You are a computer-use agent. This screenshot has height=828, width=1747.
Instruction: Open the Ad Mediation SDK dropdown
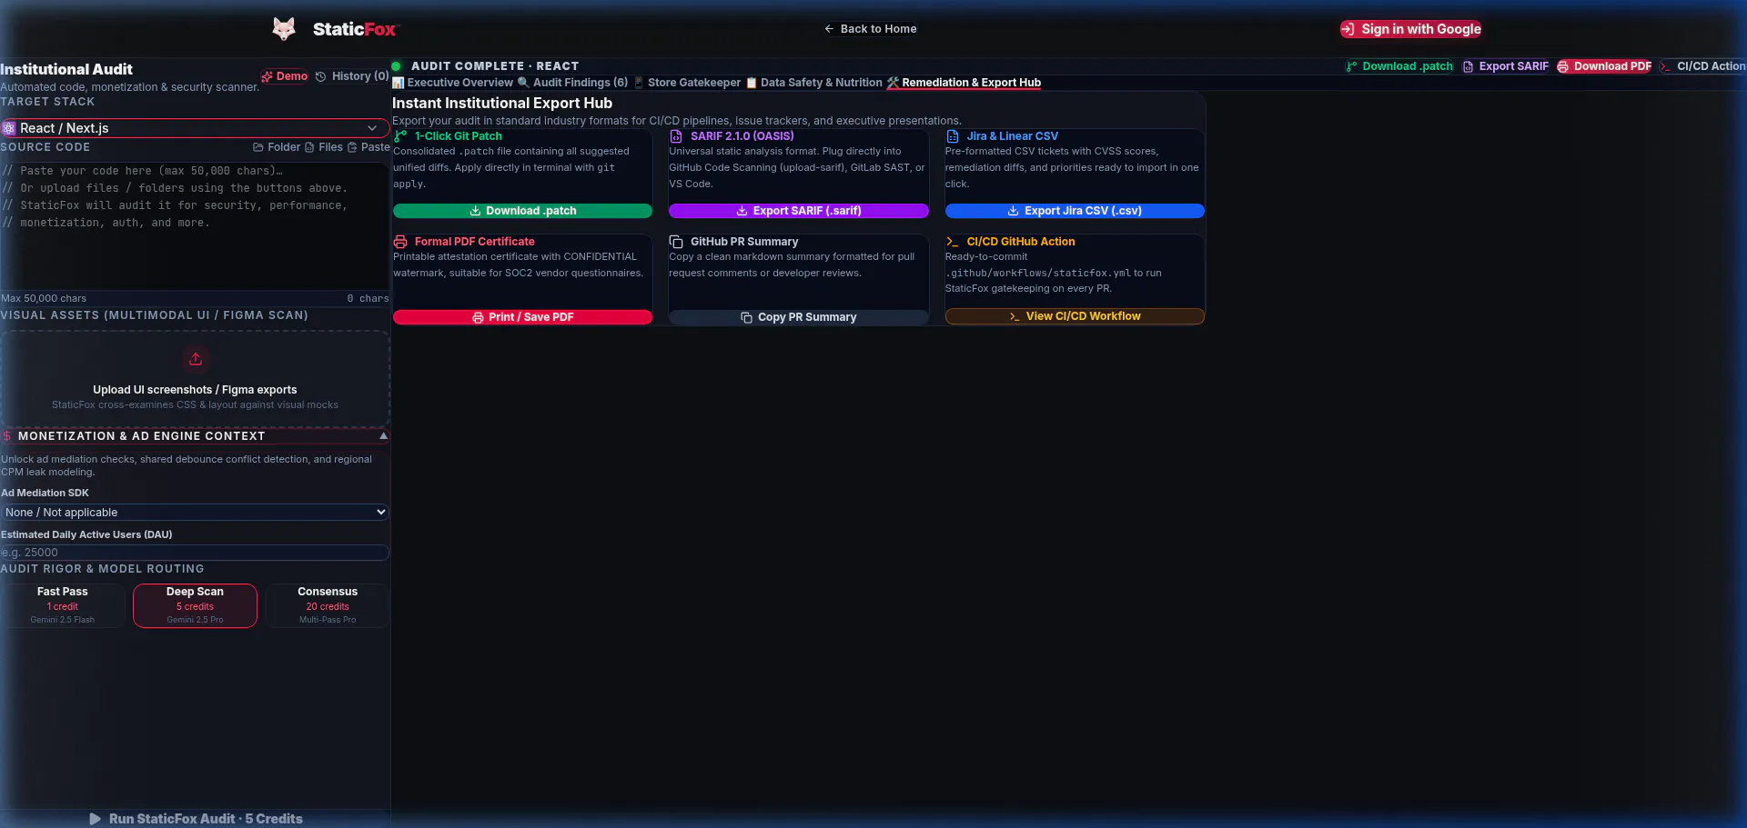tap(195, 513)
